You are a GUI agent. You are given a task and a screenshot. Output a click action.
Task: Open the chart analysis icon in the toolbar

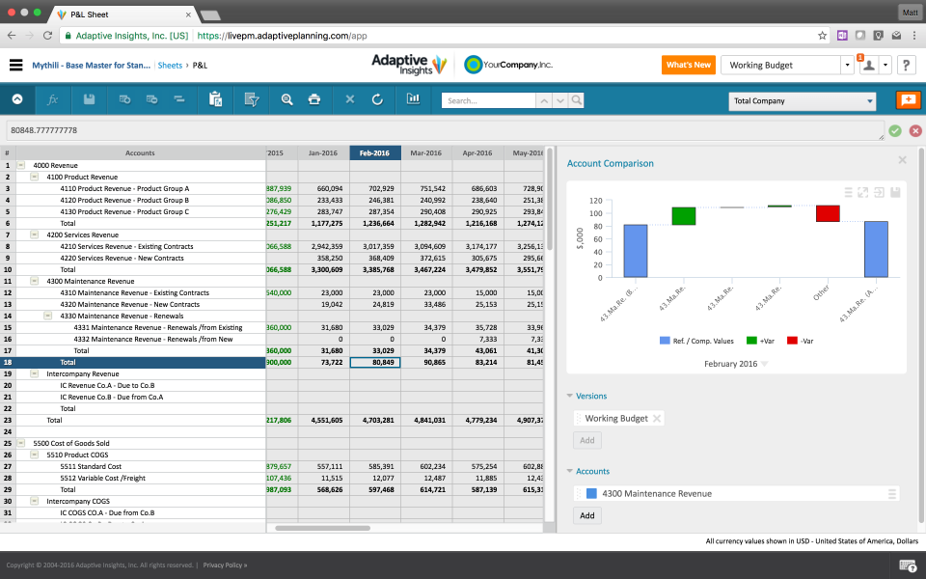point(413,99)
